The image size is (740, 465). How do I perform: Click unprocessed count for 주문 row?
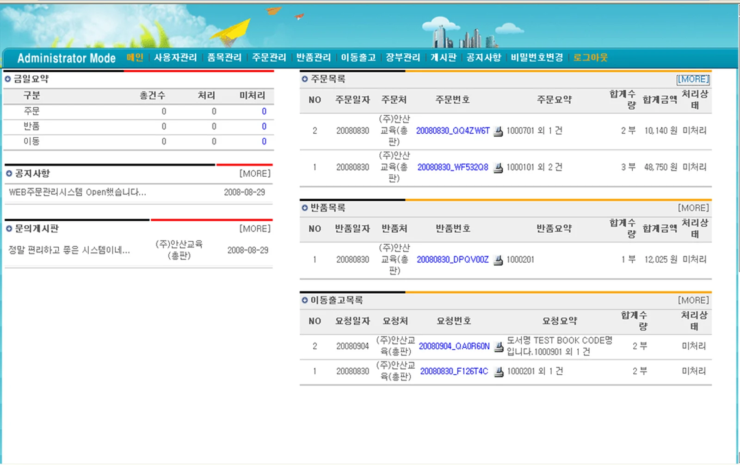264,112
